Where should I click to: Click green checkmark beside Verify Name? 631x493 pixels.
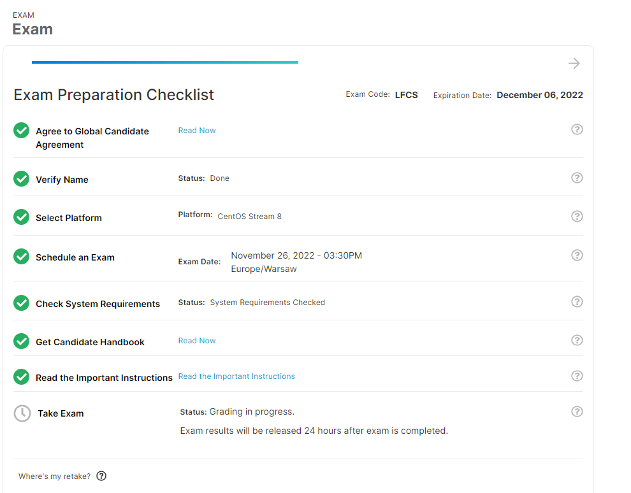pos(21,179)
